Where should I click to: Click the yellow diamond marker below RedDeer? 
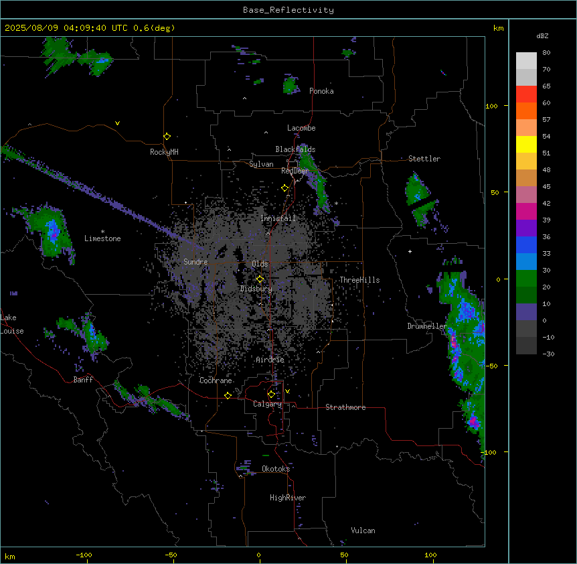click(x=284, y=188)
